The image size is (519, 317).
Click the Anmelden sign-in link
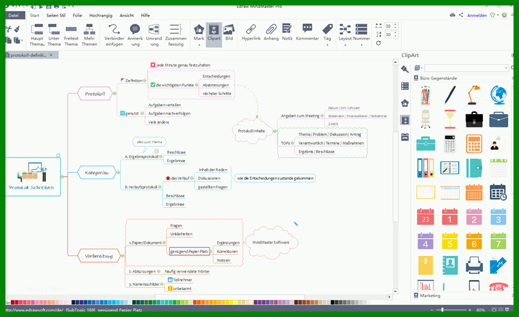477,15
